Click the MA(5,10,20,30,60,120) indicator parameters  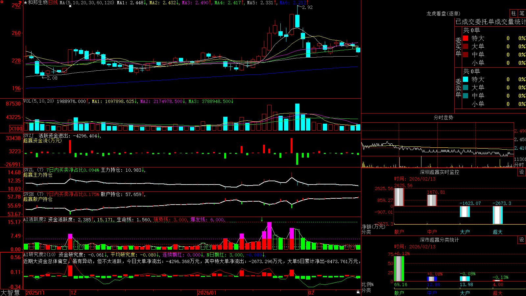coord(87,3)
